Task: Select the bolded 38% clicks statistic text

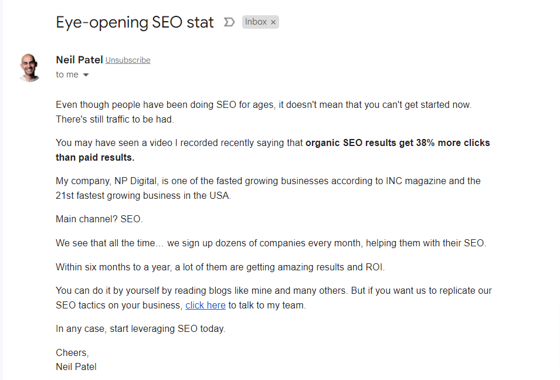Action: click(397, 142)
